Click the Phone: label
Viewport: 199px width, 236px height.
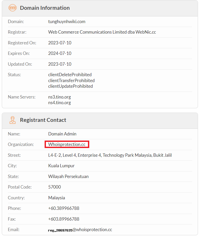pos(14,208)
